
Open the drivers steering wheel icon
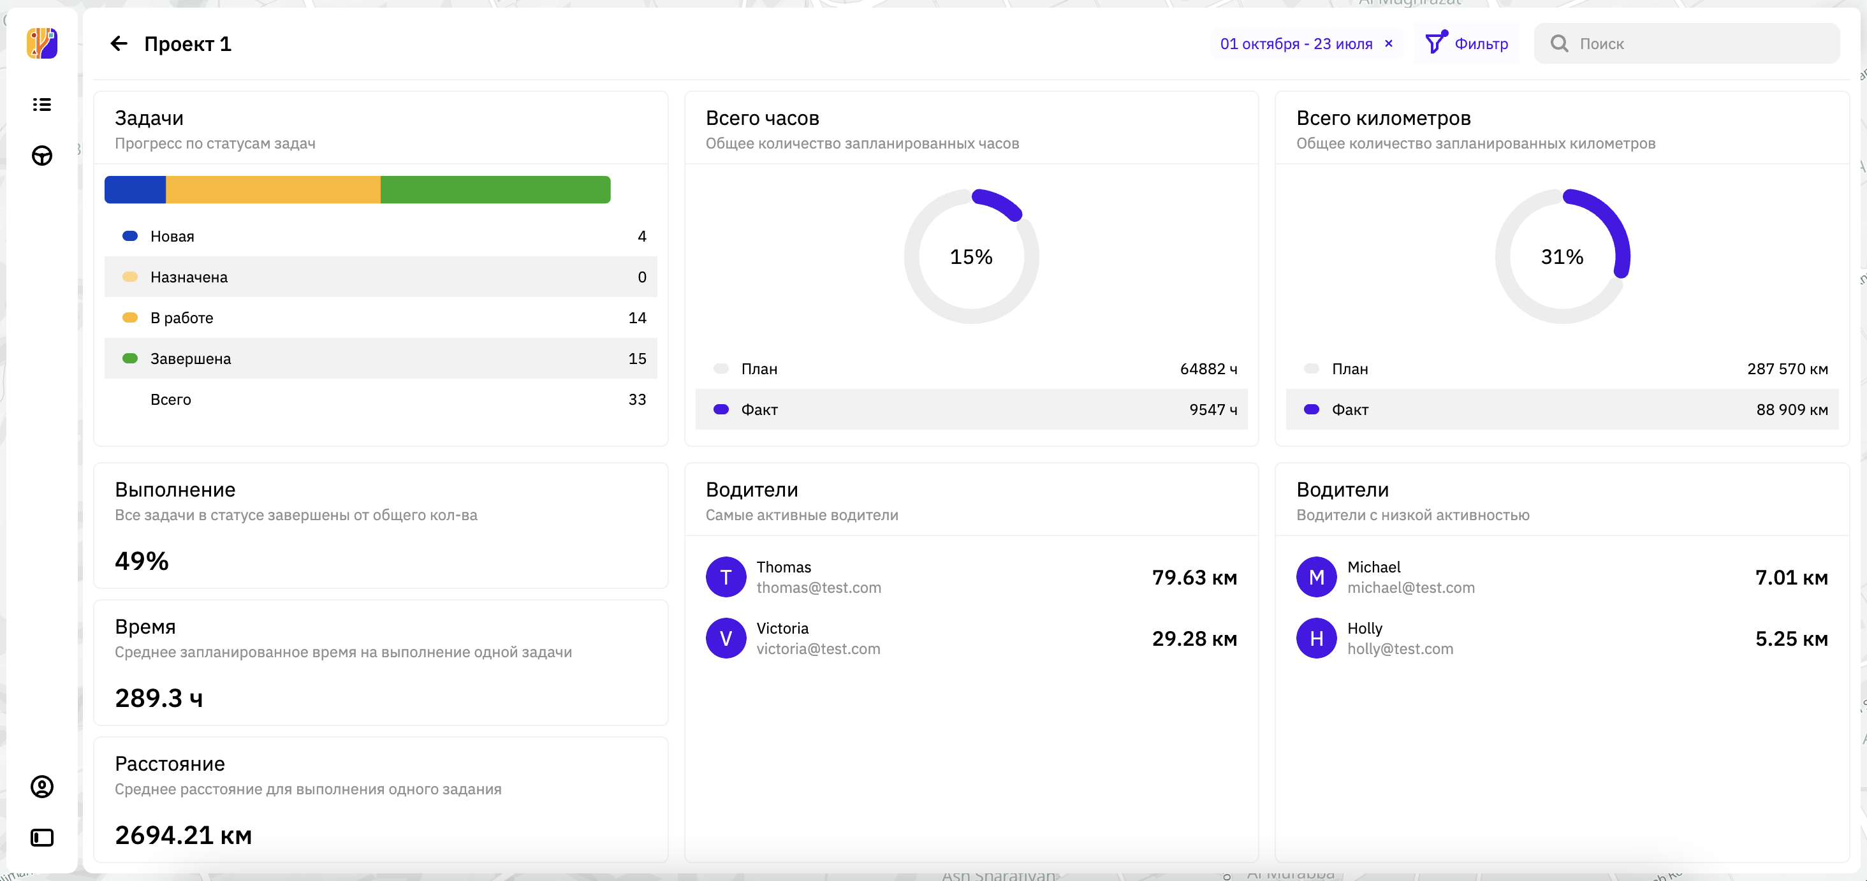42,156
